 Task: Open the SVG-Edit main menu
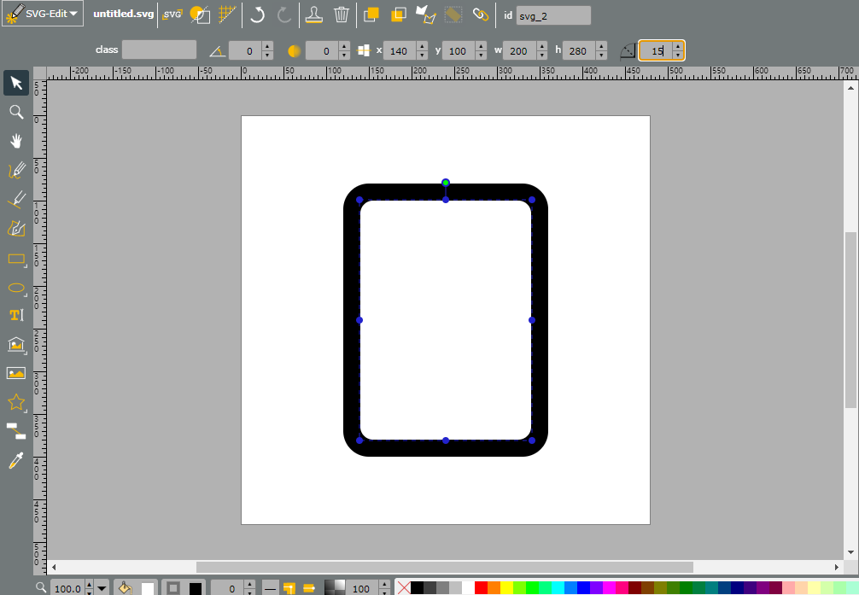click(43, 14)
